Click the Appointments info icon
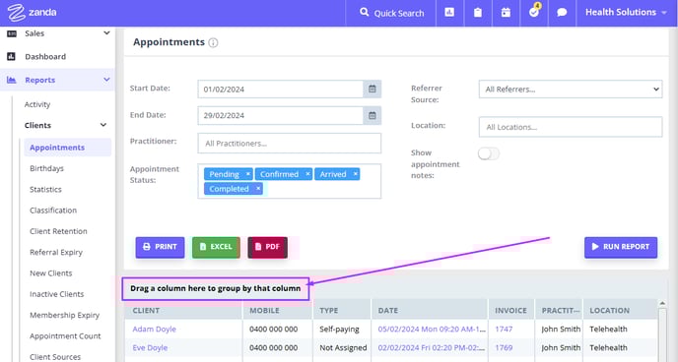Image resolution: width=678 pixels, height=362 pixels. 213,42
